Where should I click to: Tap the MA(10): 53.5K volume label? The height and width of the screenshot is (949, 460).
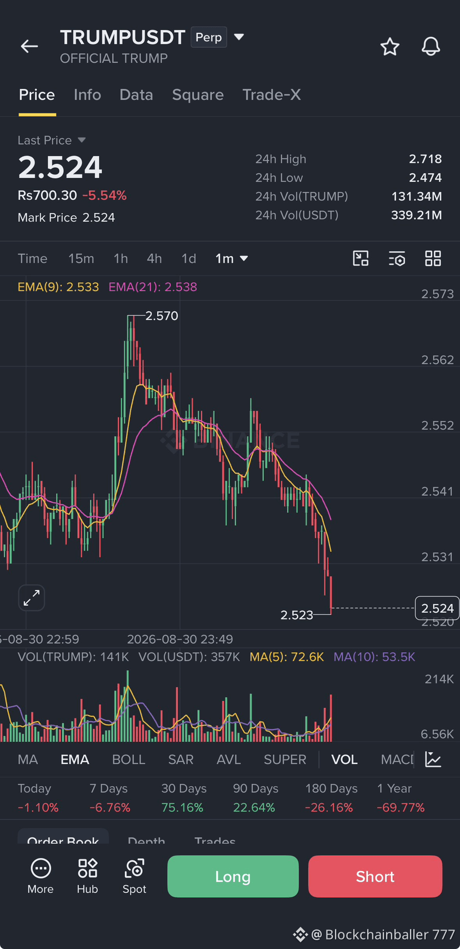374,657
